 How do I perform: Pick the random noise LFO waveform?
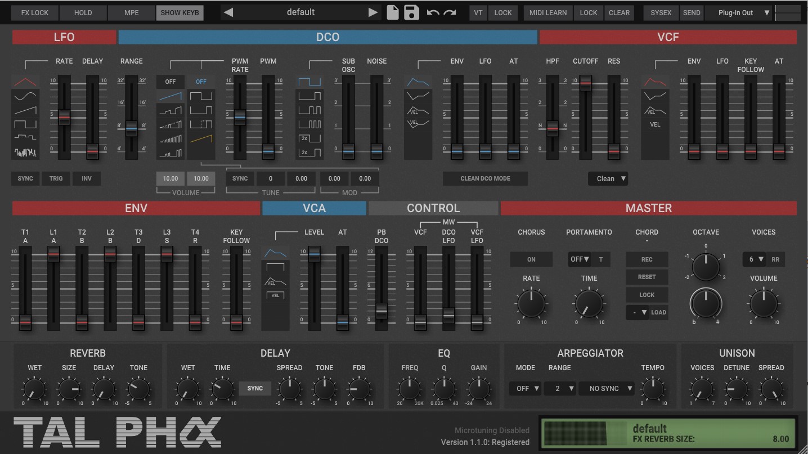tap(25, 151)
